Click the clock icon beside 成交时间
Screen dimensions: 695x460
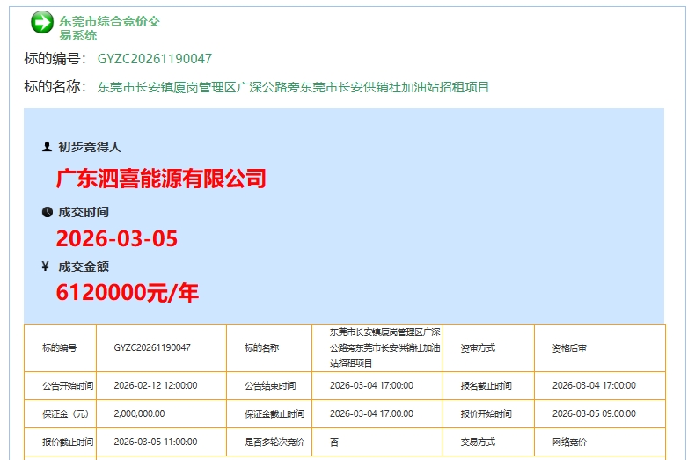coord(47,212)
